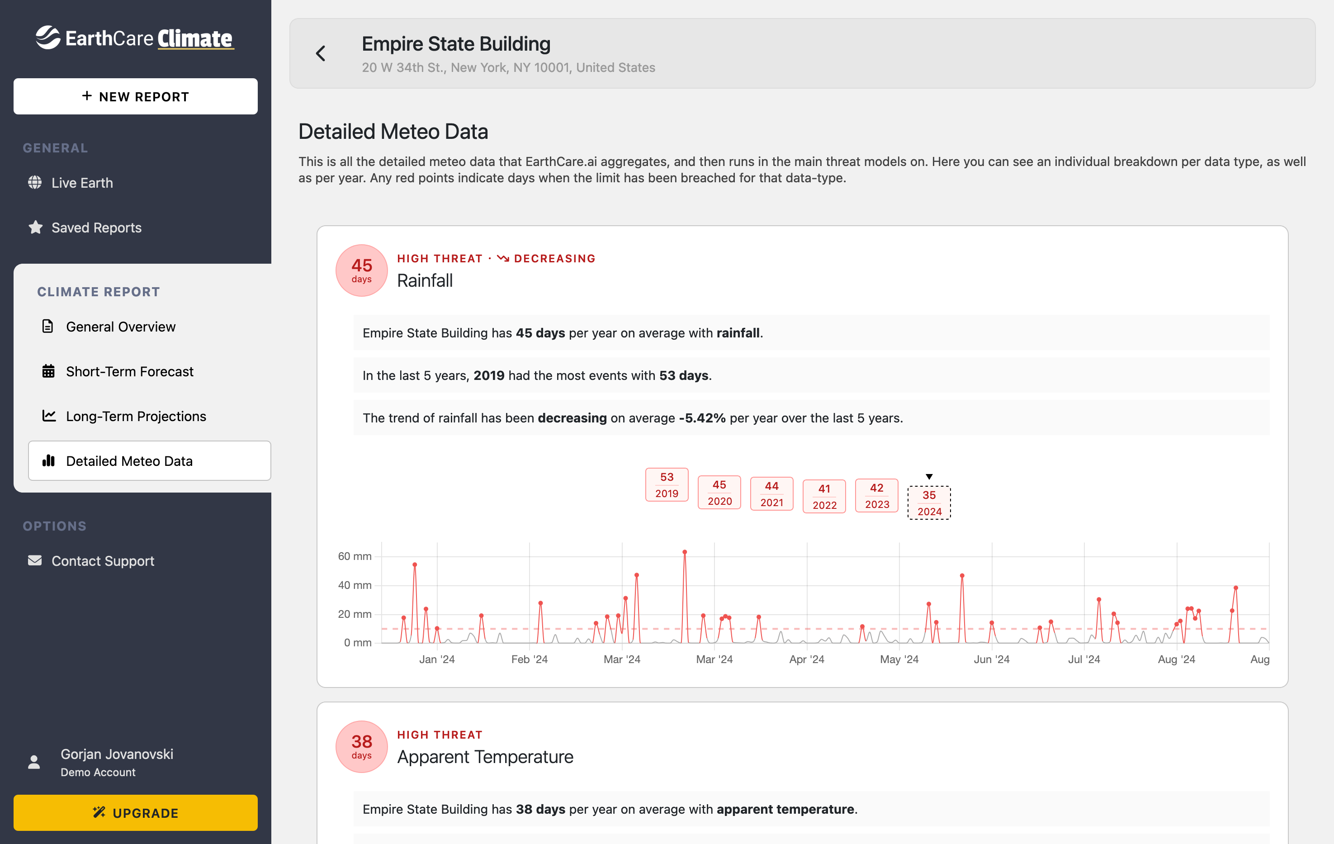Select the 2020 rainfall year box
This screenshot has height=844, width=1334.
coord(719,492)
